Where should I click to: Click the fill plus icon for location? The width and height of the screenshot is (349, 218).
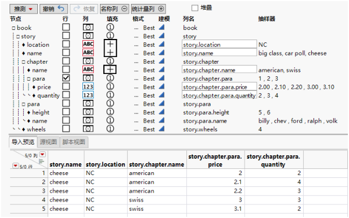click(110, 44)
